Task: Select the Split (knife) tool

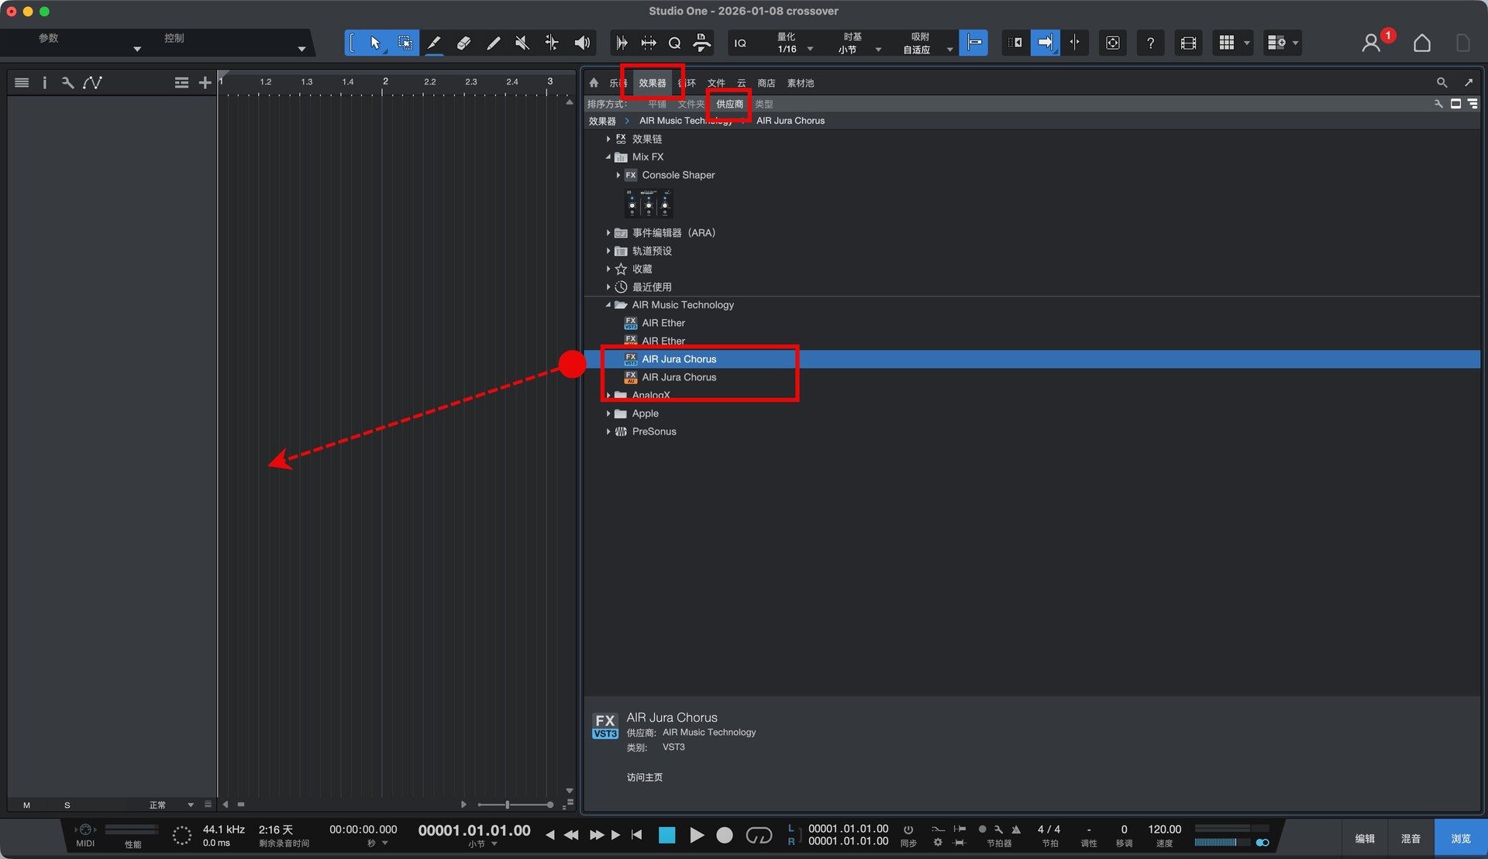Action: 434,43
